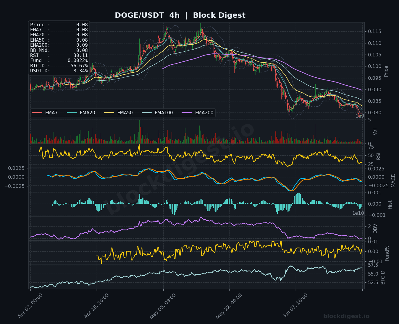Click the Apr 02, 00:00 date label

tap(30, 306)
